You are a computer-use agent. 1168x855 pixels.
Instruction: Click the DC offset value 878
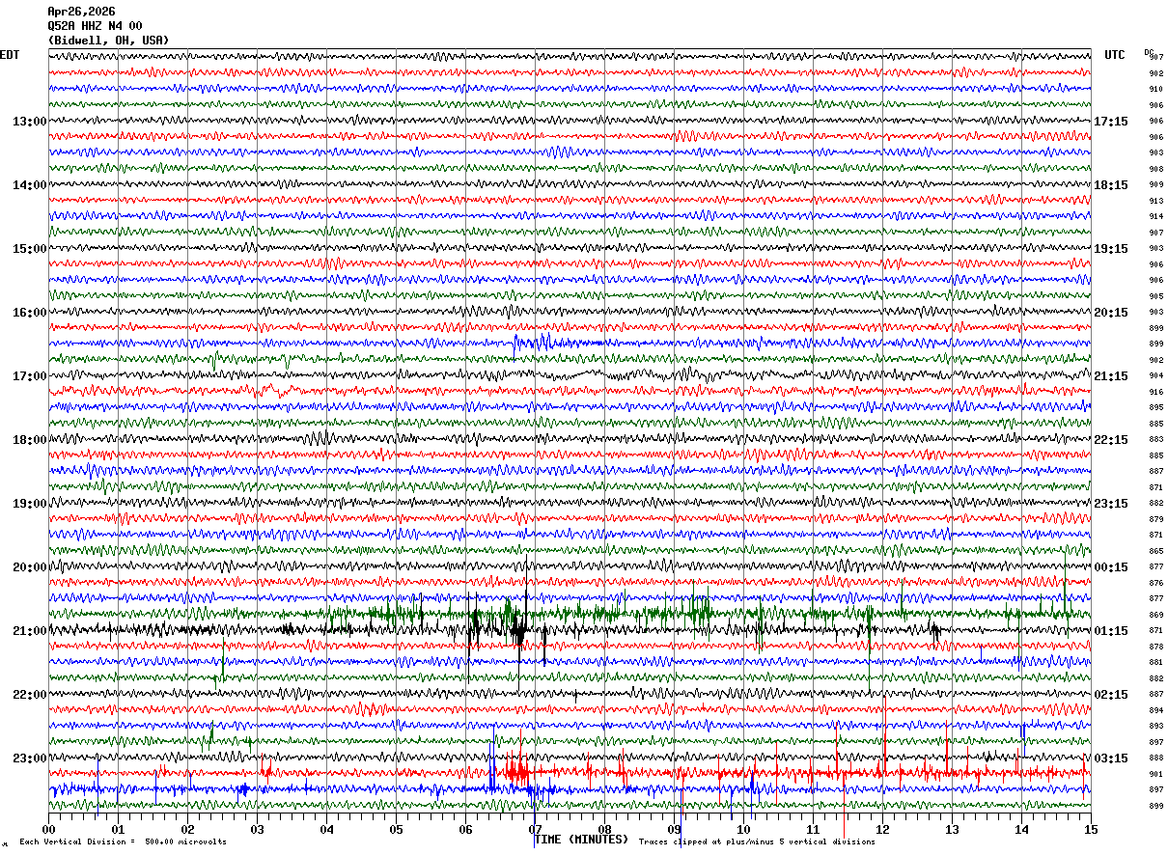pos(1155,647)
